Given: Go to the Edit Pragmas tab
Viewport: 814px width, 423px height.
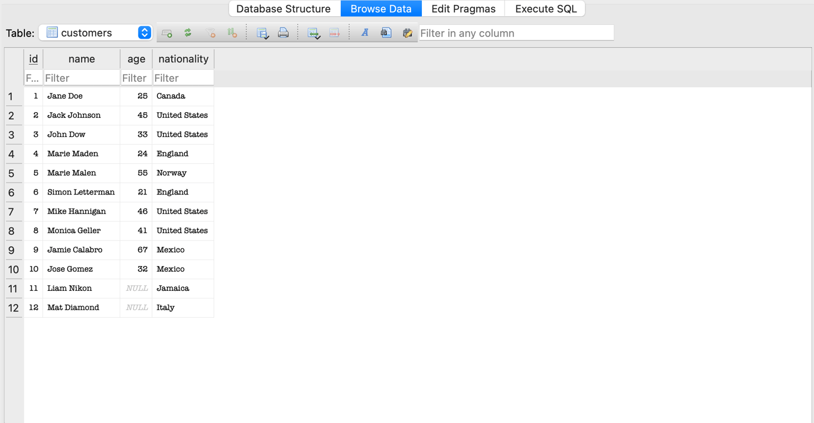Looking at the screenshot, I should [463, 8].
